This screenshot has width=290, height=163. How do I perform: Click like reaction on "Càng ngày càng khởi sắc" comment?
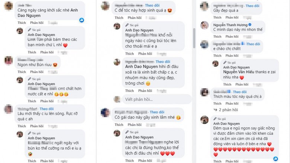[x=81, y=20]
